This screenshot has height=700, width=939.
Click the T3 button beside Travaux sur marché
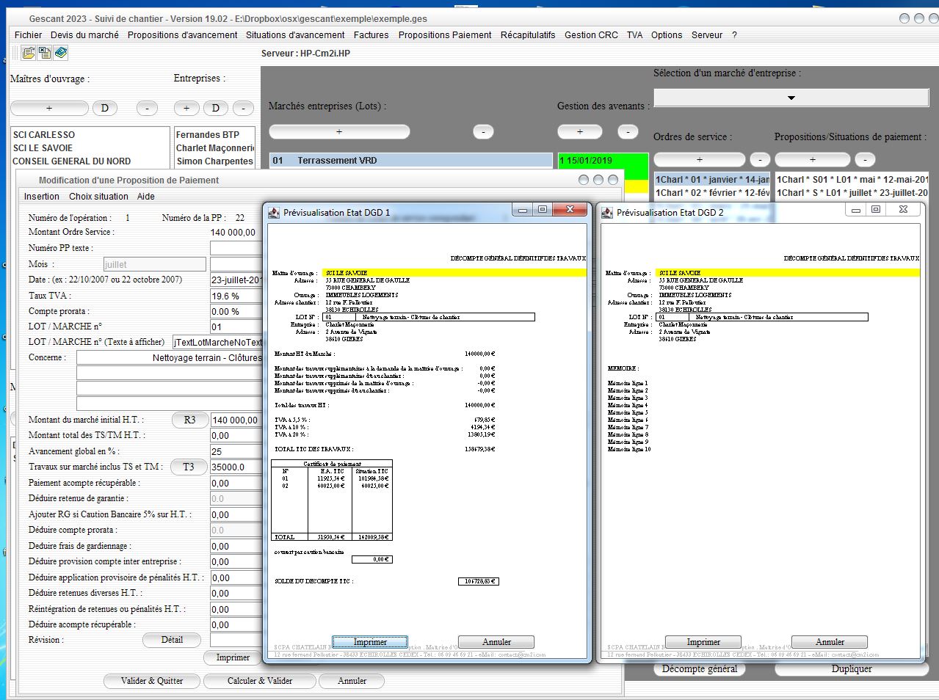pyautogui.click(x=189, y=467)
